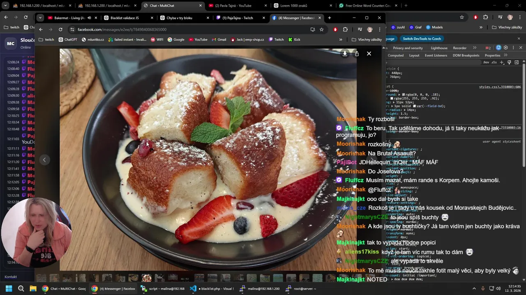Open DevTools Privacy and security panel
The width and height of the screenshot is (526, 295).
coord(408,48)
